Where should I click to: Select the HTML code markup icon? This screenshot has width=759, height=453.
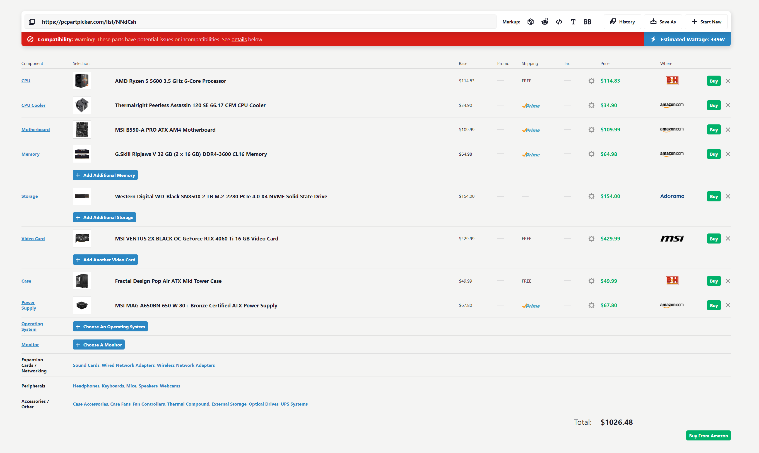(x=559, y=22)
